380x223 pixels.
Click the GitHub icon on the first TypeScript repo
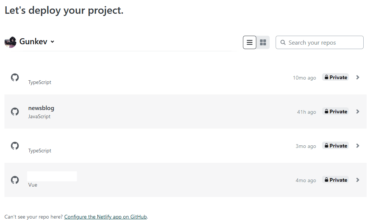(x=15, y=77)
